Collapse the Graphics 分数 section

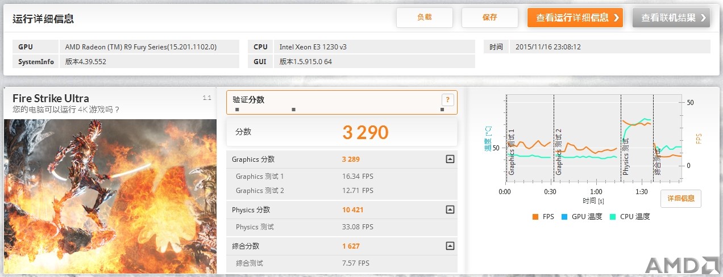pyautogui.click(x=450, y=160)
